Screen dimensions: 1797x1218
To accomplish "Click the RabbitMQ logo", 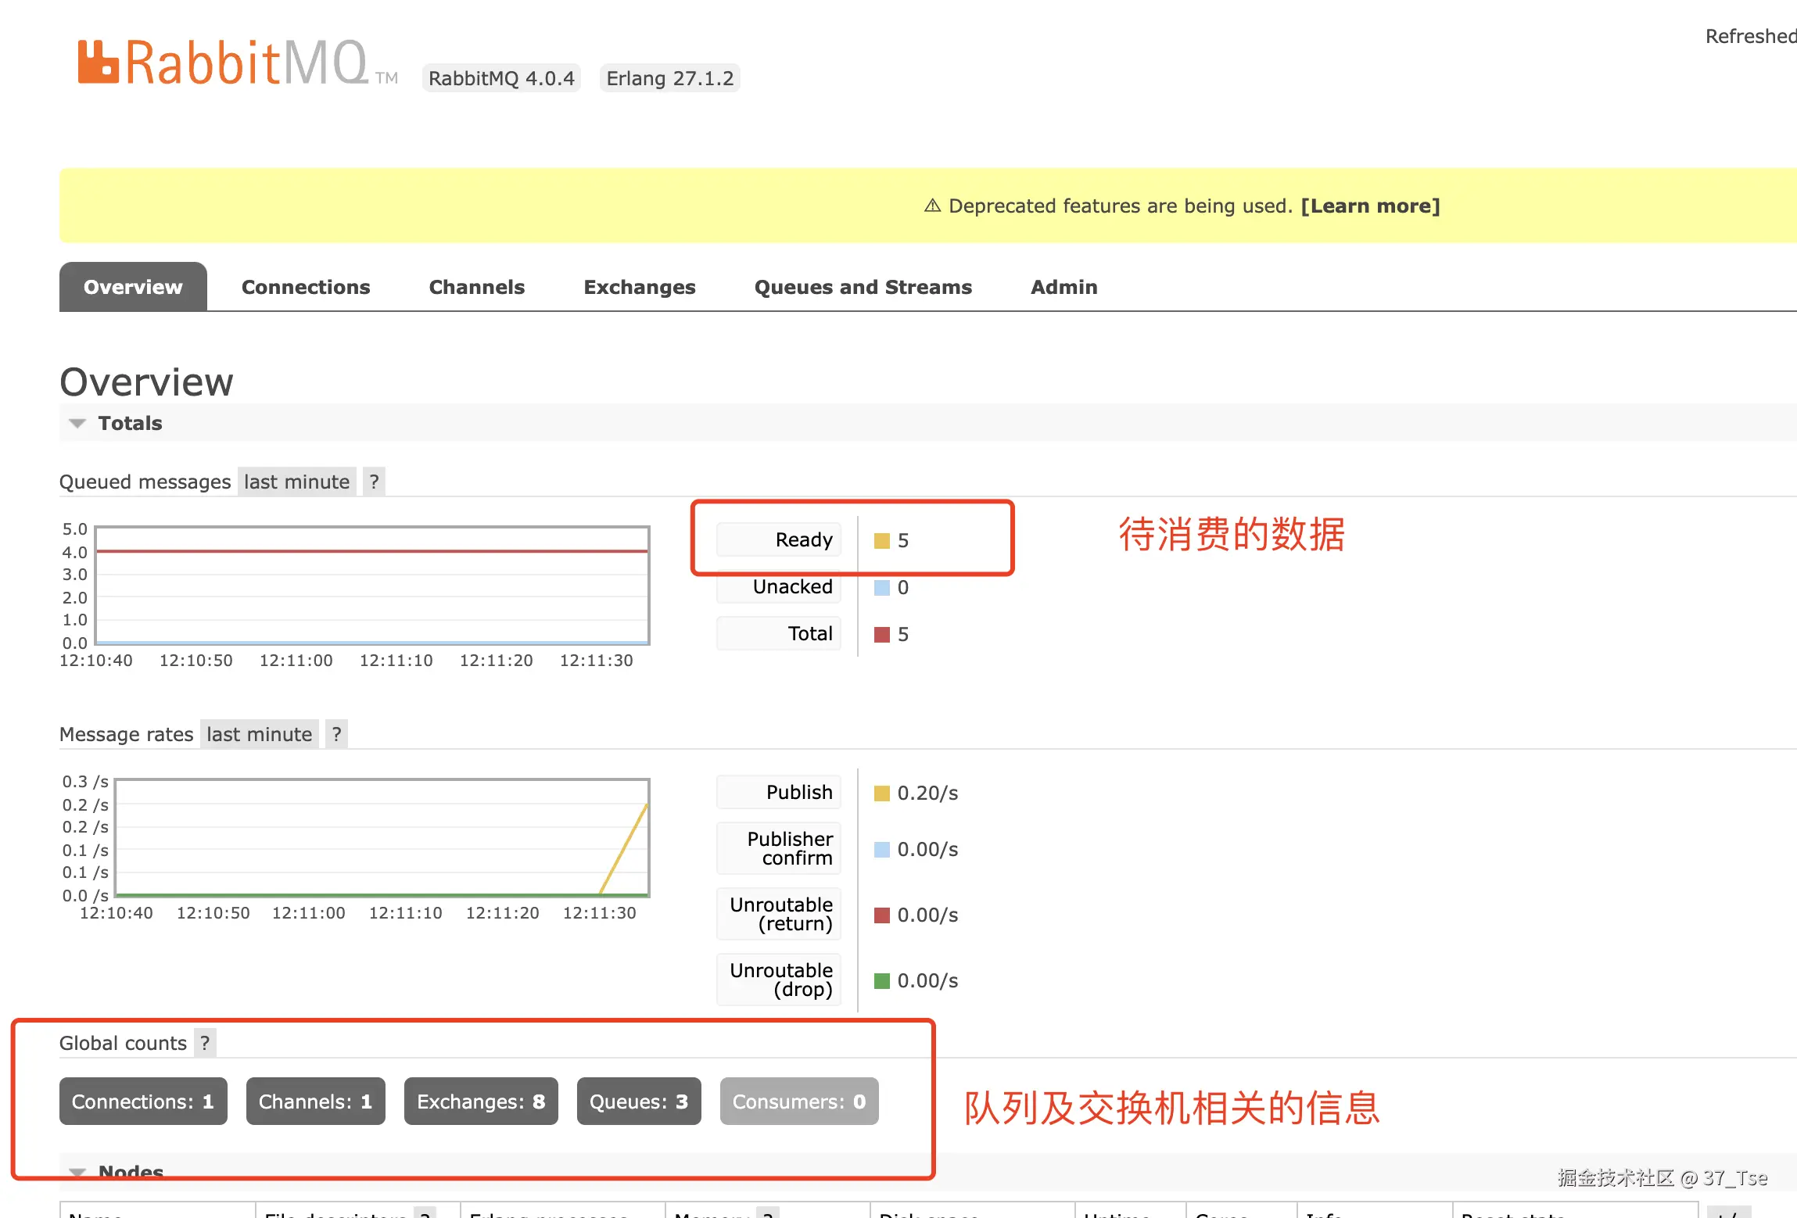I will click(x=223, y=63).
